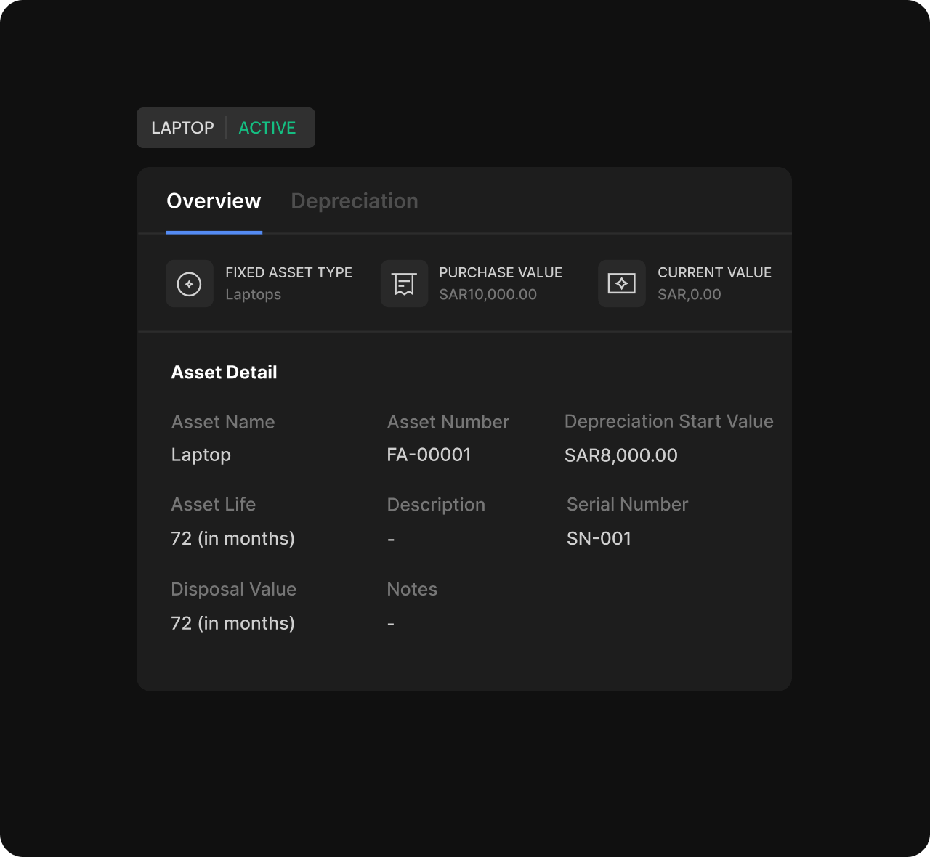Viewport: 930px width, 857px height.
Task: Click the dash under Notes
Action: 391,623
